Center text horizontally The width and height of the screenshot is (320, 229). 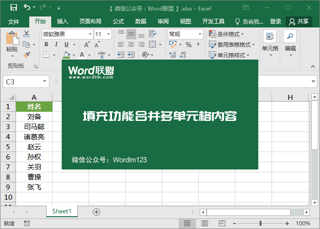click(x=131, y=44)
